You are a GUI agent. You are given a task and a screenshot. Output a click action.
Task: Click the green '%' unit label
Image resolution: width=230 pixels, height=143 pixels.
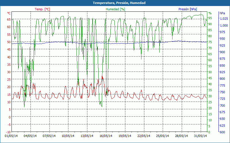click(x=210, y=13)
